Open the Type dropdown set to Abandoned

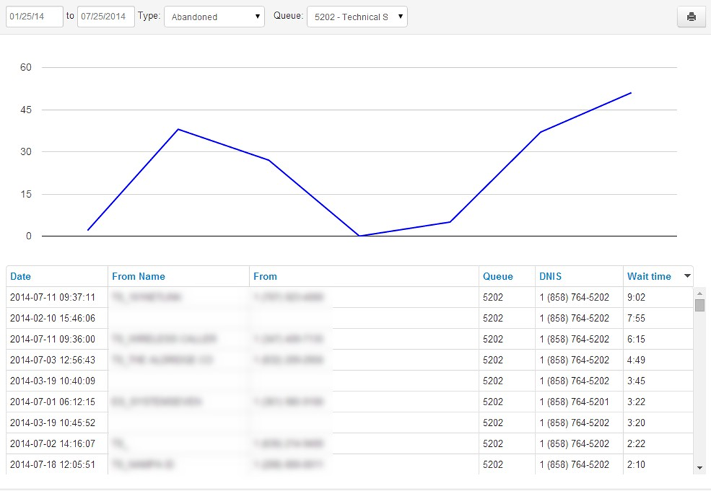tap(214, 17)
